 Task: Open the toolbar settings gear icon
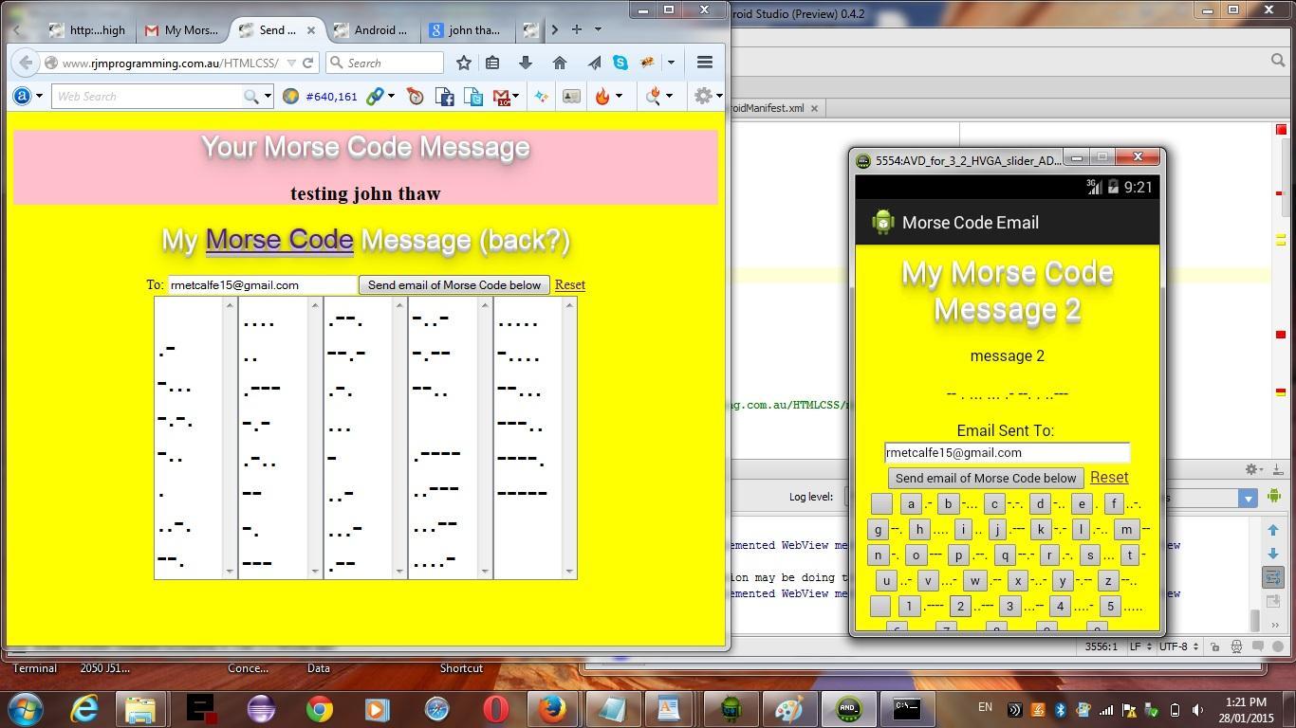[x=702, y=96]
